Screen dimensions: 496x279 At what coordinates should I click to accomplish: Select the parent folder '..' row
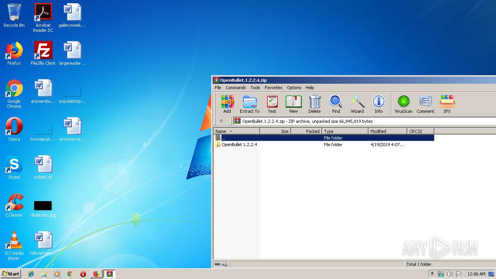[x=324, y=138]
